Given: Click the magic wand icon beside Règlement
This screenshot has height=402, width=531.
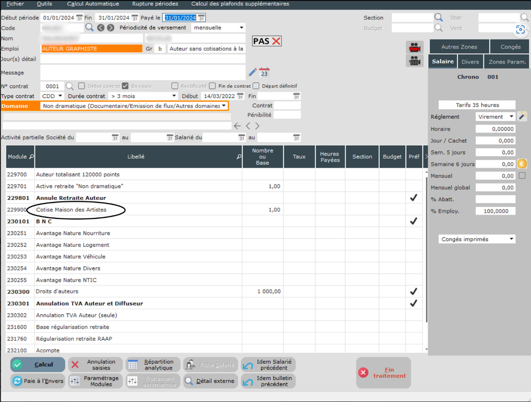Looking at the screenshot, I should click(522, 116).
